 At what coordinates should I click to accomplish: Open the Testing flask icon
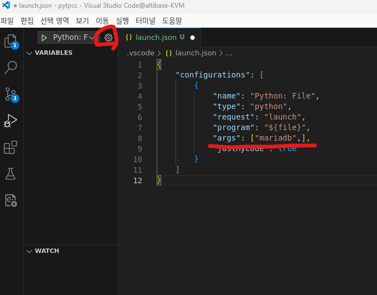click(x=11, y=174)
